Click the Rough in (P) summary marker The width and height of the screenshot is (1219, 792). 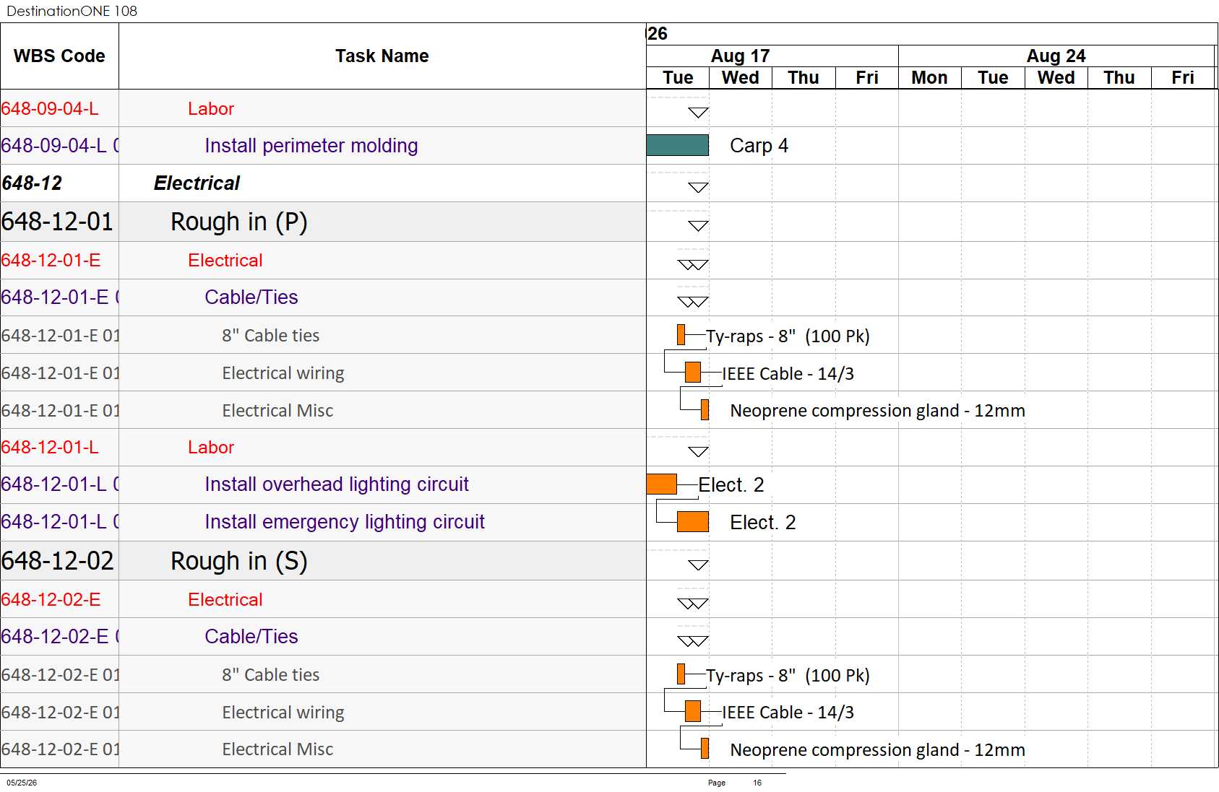click(698, 226)
